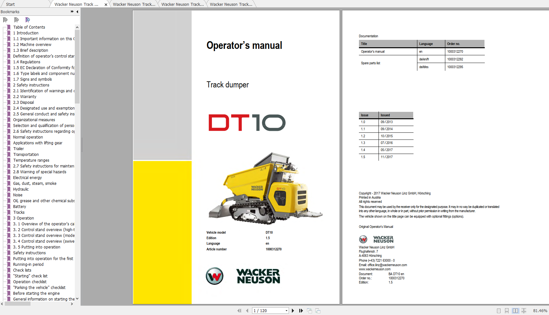Click the previous view navigation icon
This screenshot has width=549, height=315.
[x=309, y=310]
